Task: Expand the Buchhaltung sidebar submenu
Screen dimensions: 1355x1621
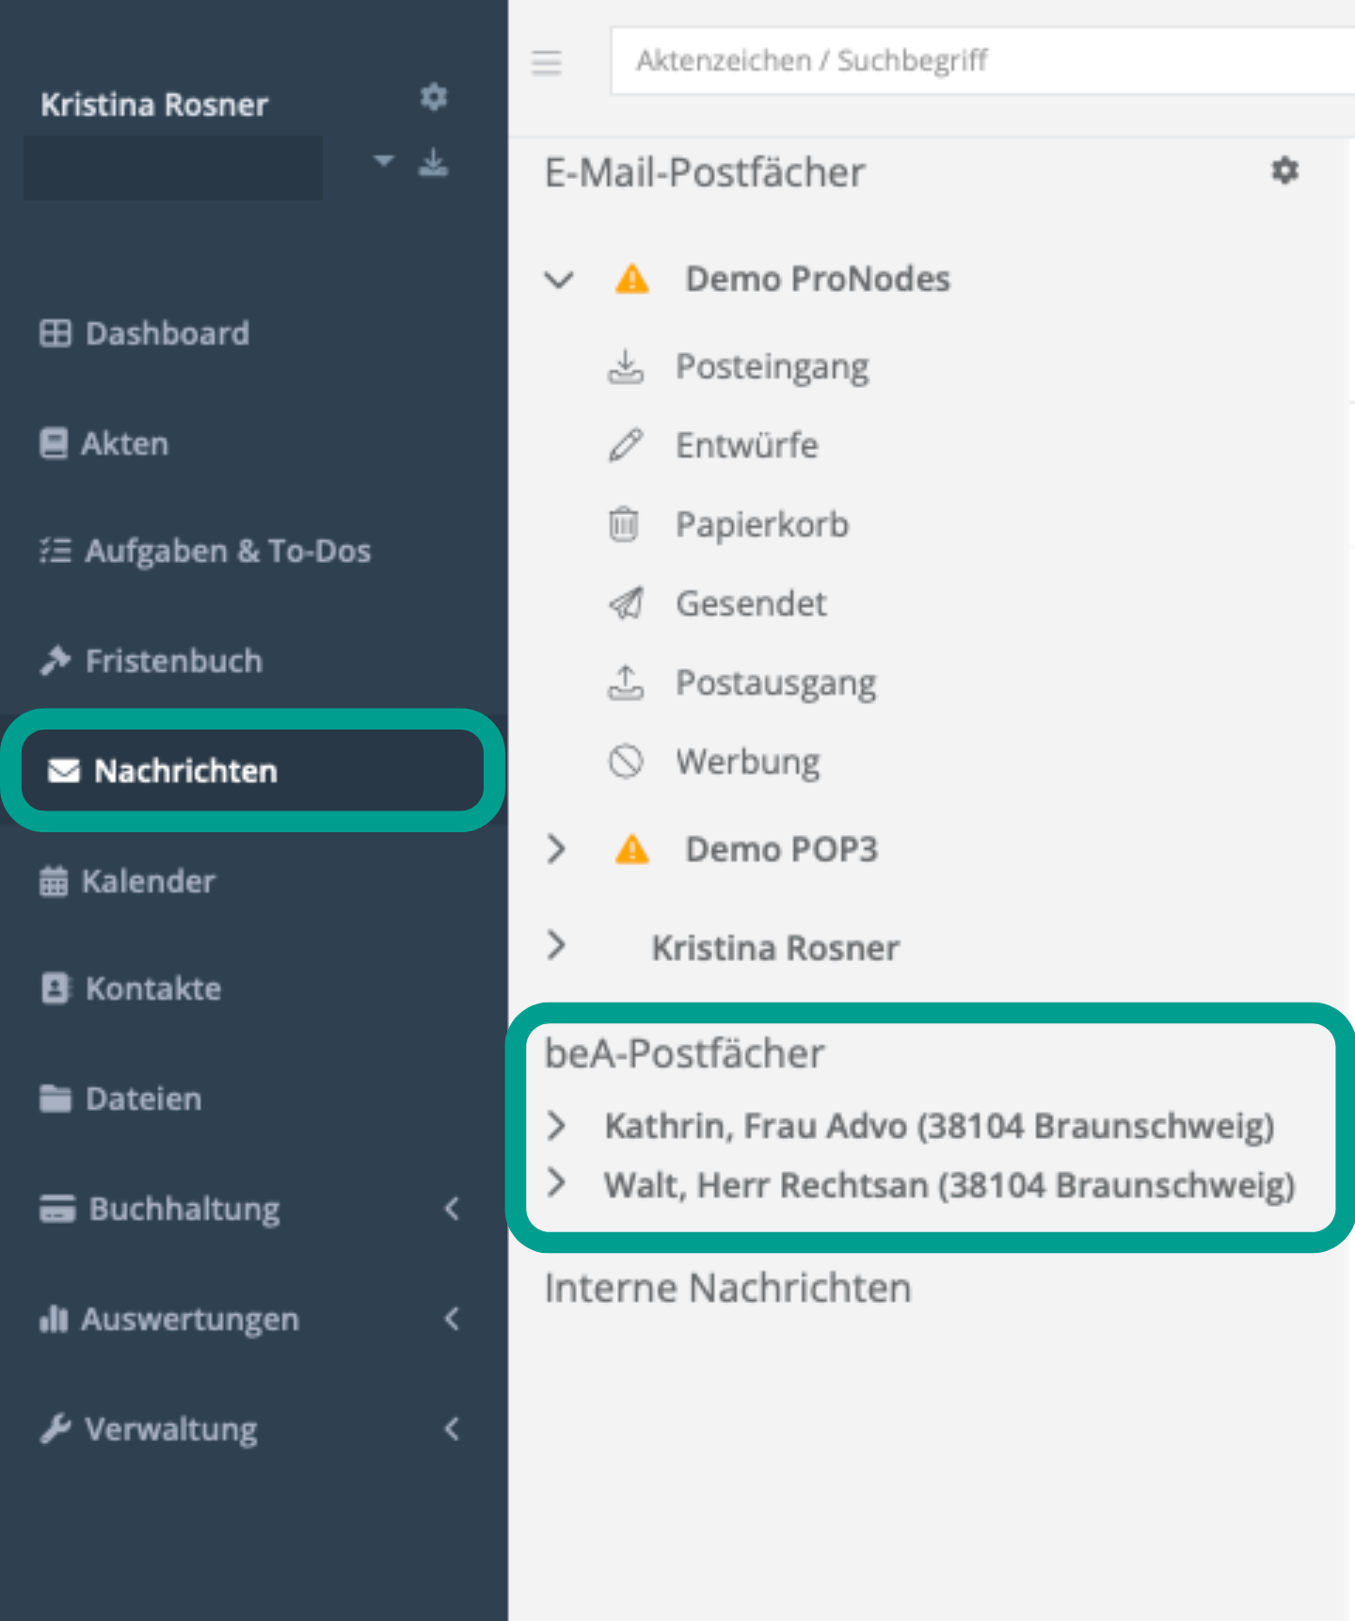Action: click(x=183, y=1209)
